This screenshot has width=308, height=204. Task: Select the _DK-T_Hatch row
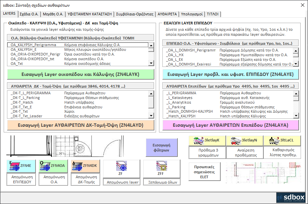(x=78, y=102)
